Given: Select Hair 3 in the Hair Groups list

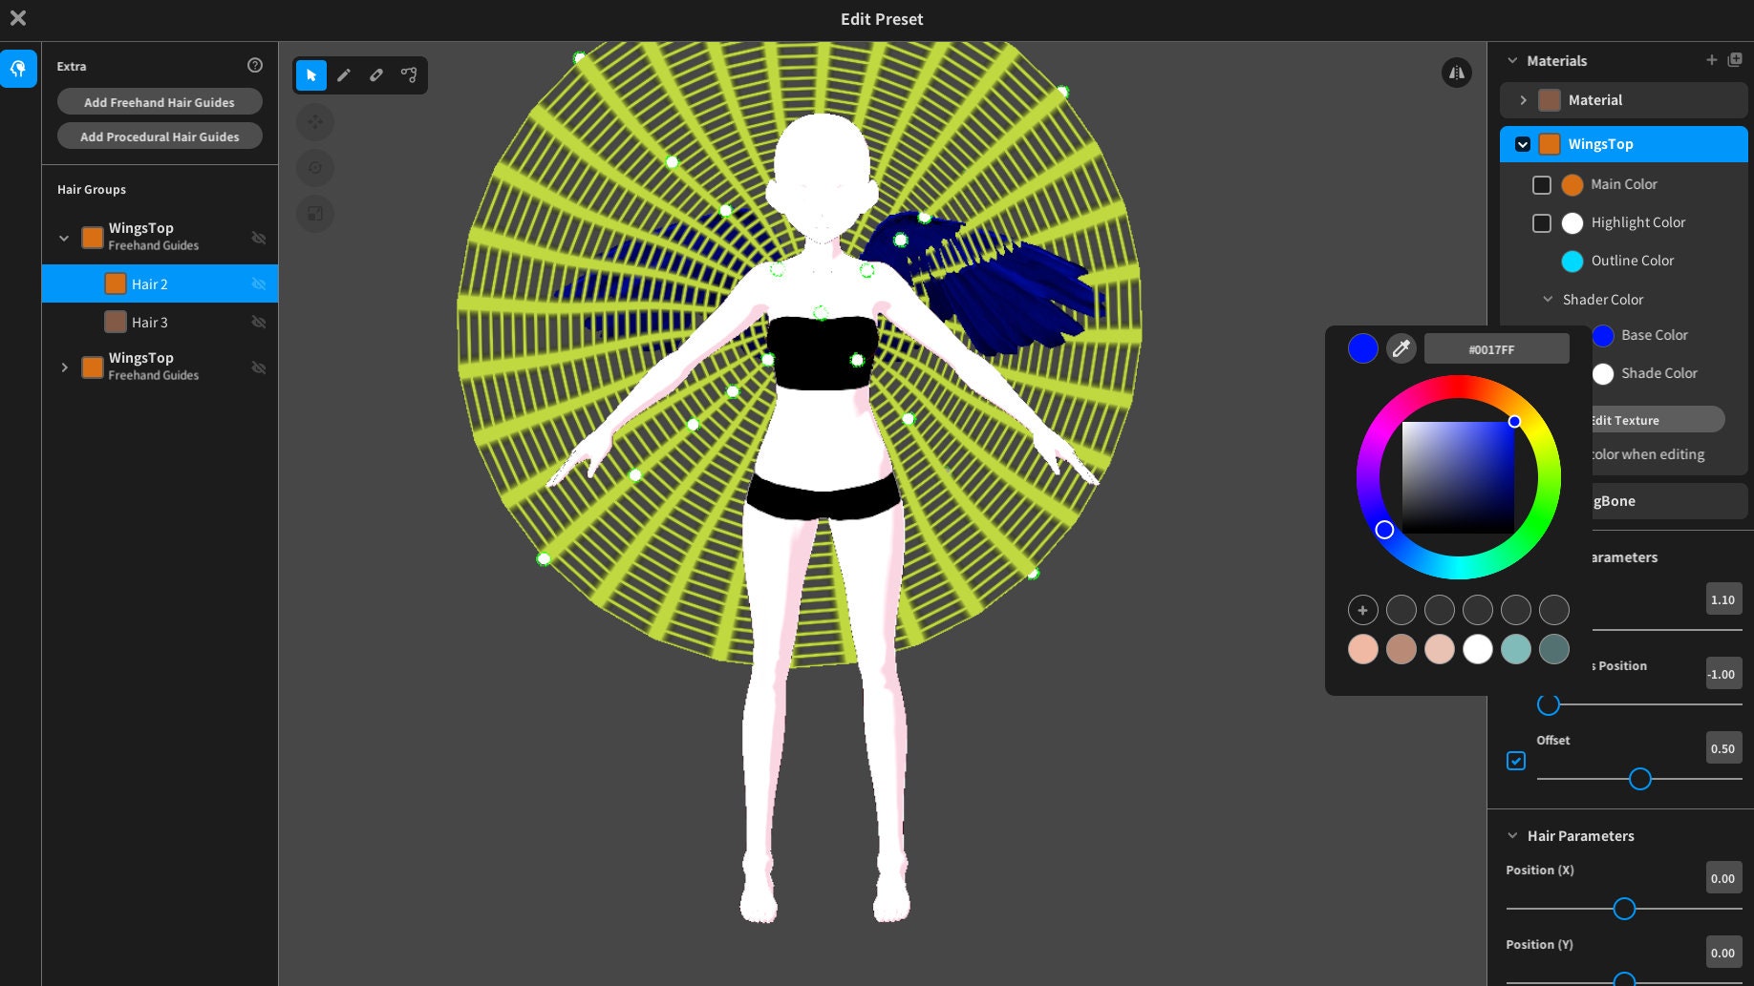Looking at the screenshot, I should click(150, 322).
